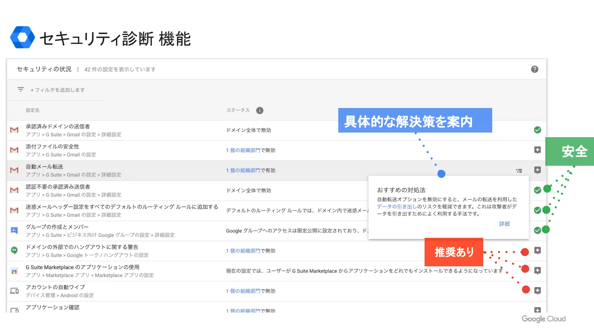Click 設定名 column header
594x334 pixels.
pyautogui.click(x=33, y=110)
